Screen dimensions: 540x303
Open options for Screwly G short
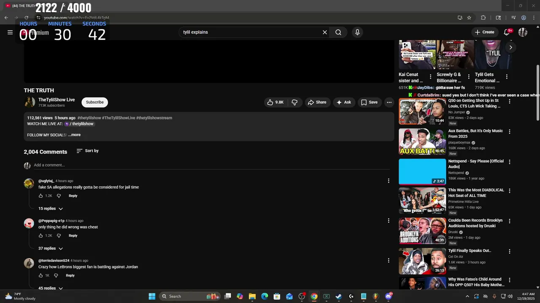pyautogui.click(x=468, y=77)
